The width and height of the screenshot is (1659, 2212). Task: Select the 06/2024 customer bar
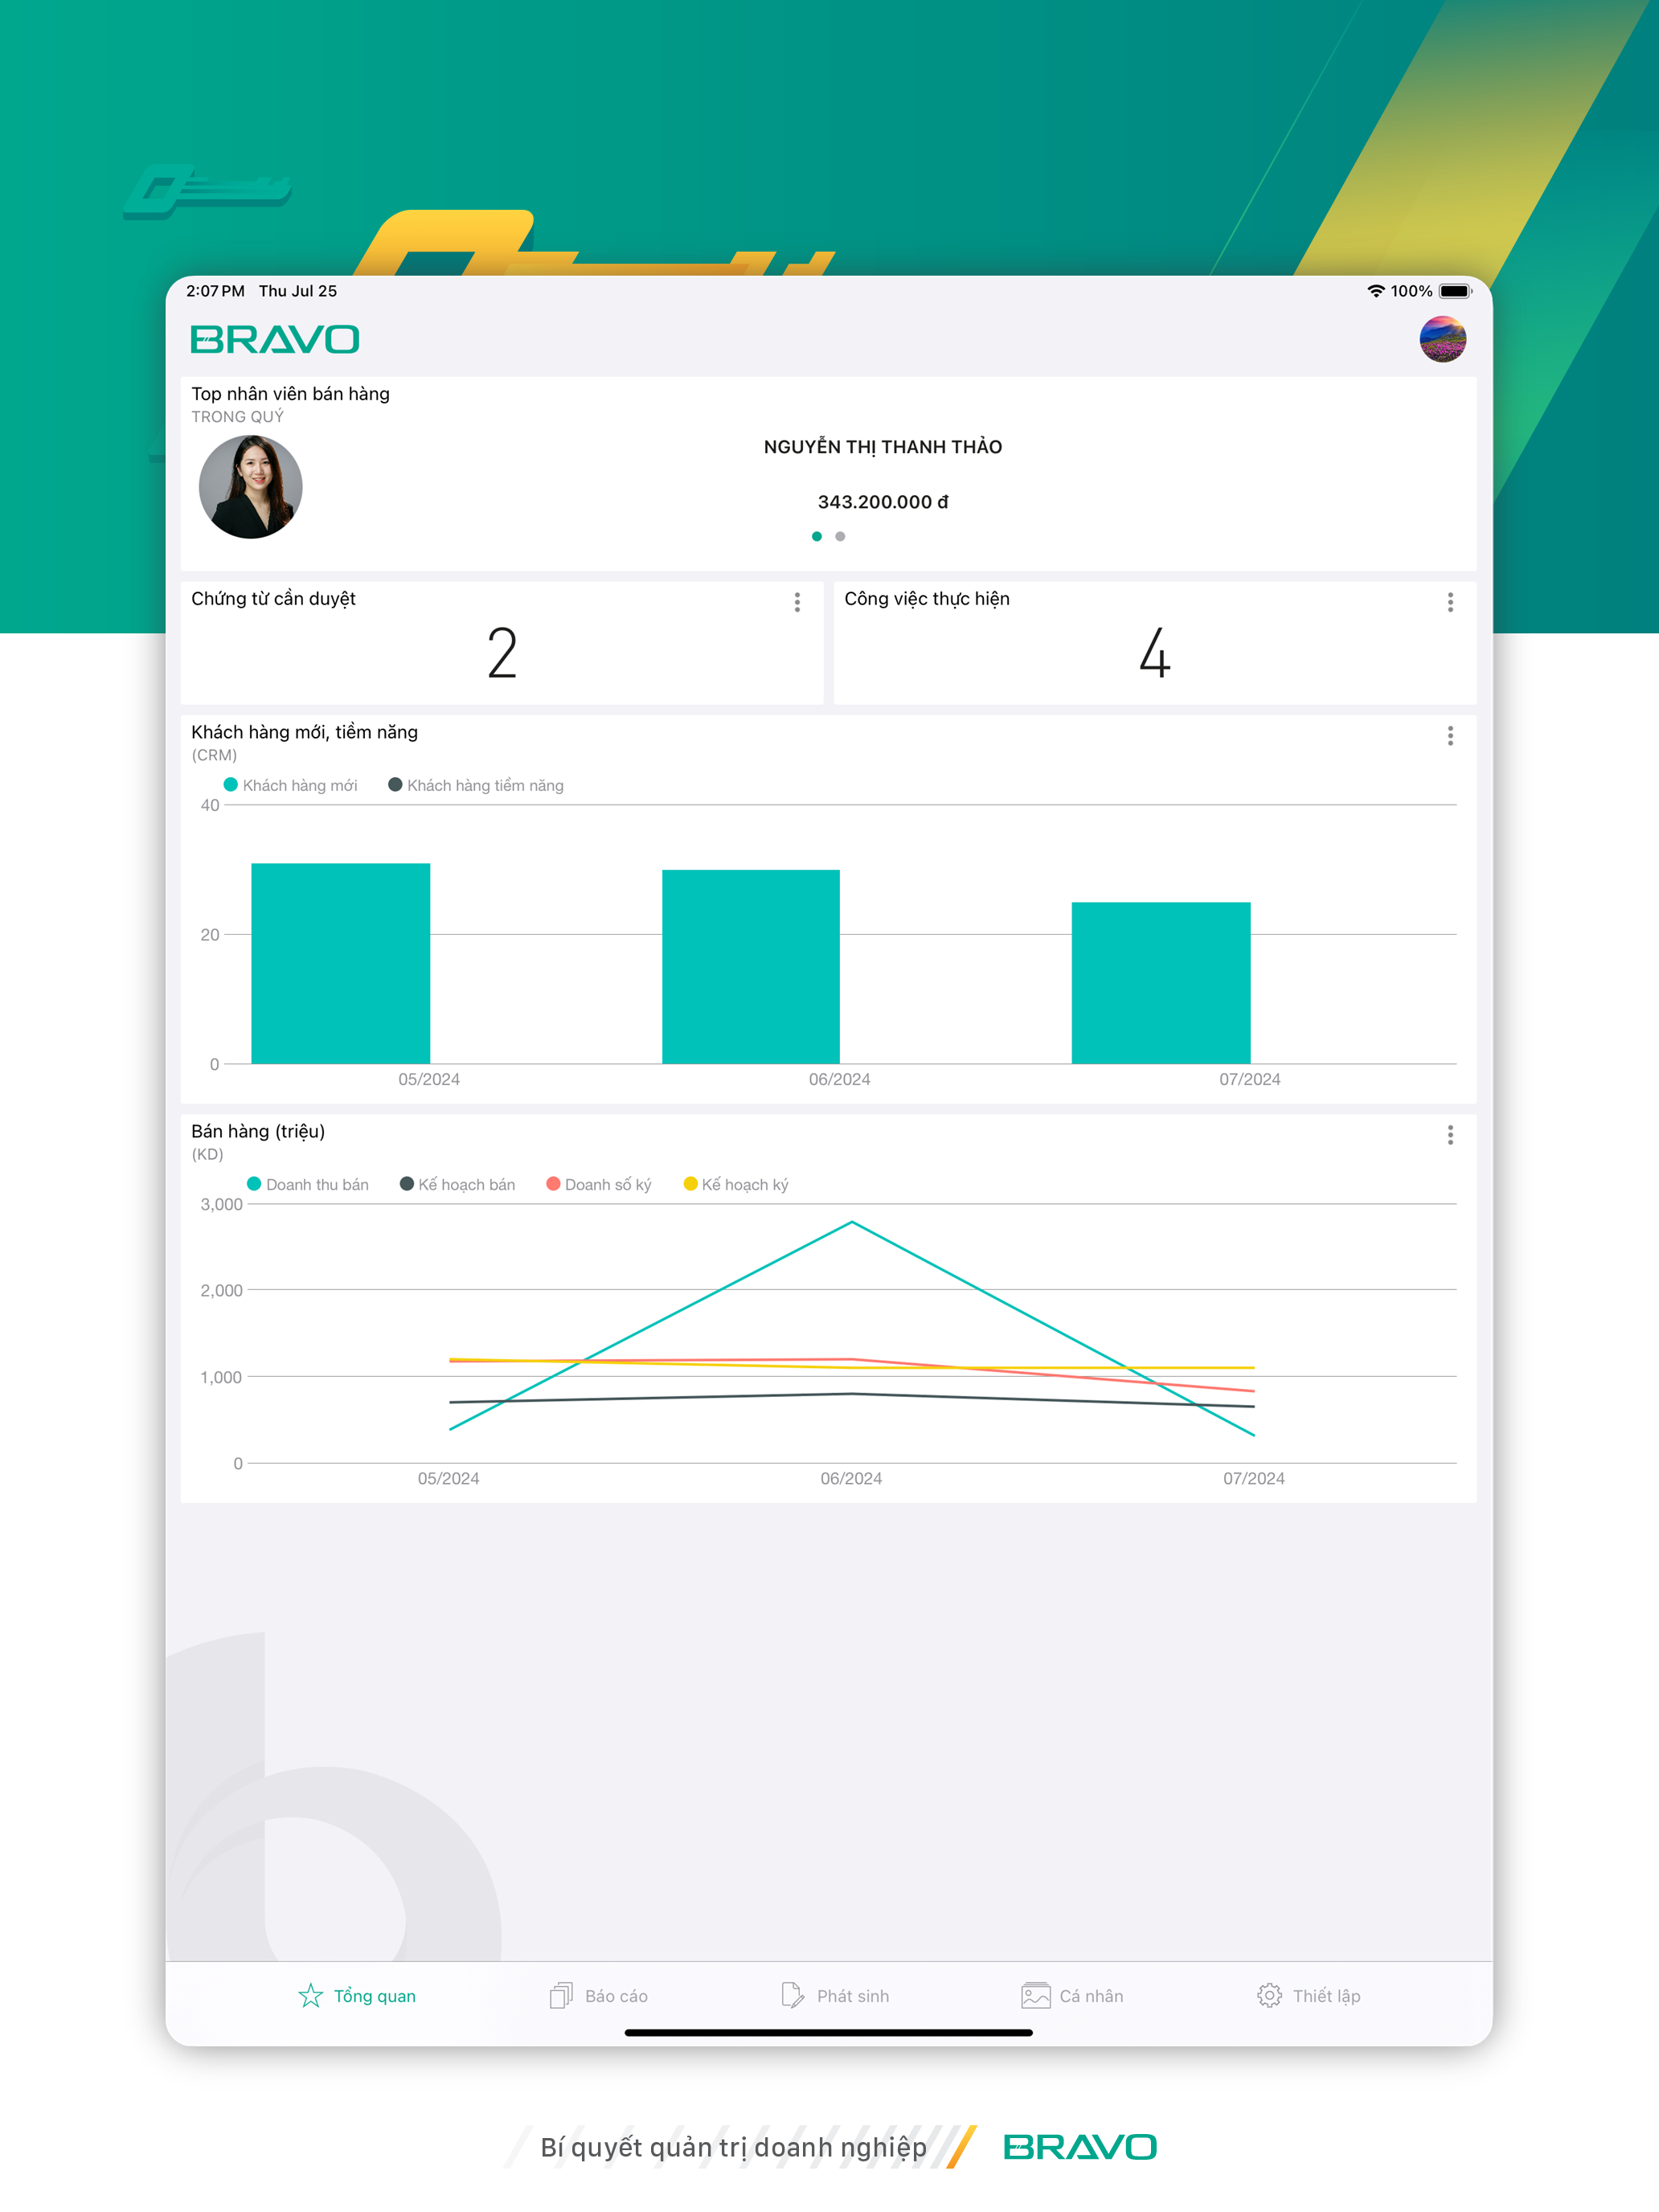point(751,966)
